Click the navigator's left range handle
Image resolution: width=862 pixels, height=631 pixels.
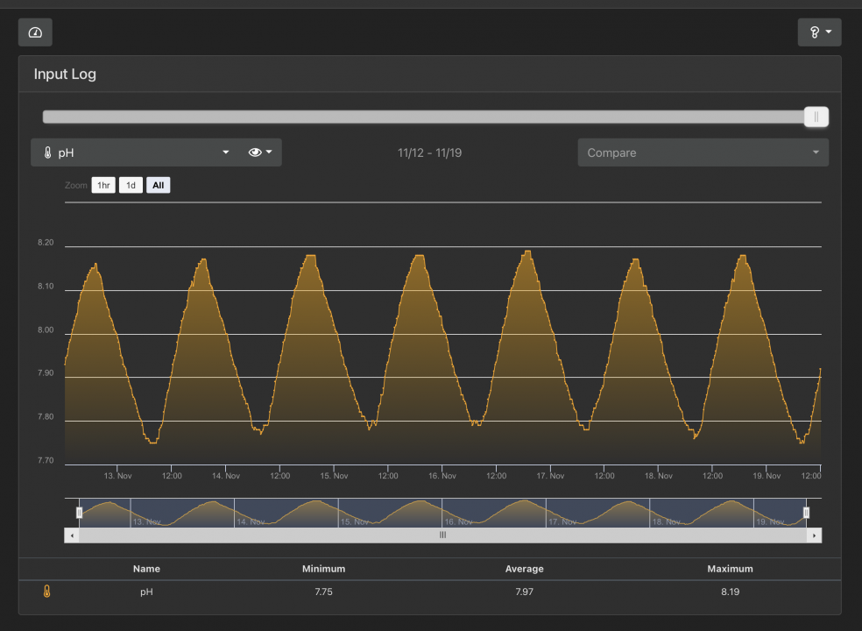coord(79,512)
